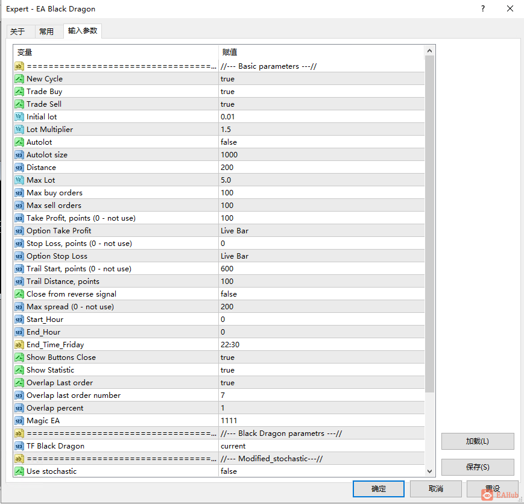Click the Overlap percent row label
This screenshot has height=504, width=524.
[55, 408]
